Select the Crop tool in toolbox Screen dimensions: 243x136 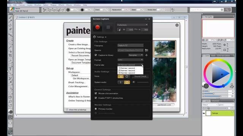point(10,55)
